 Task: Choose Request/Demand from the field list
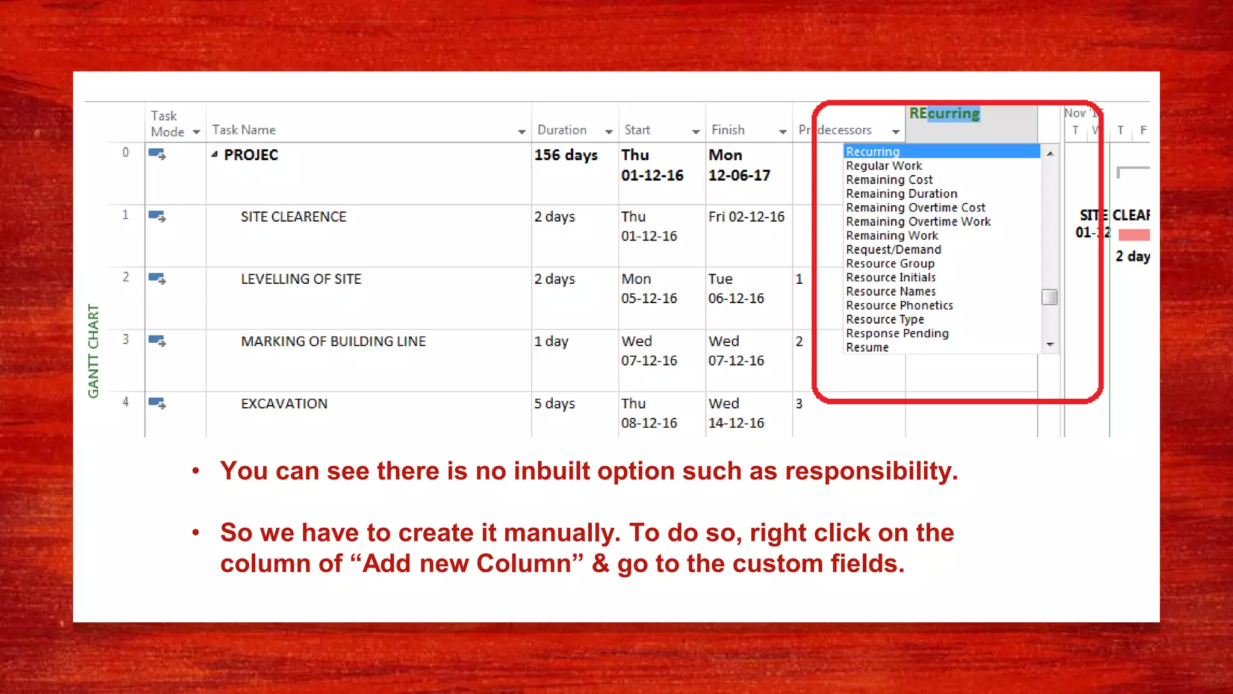942,249
